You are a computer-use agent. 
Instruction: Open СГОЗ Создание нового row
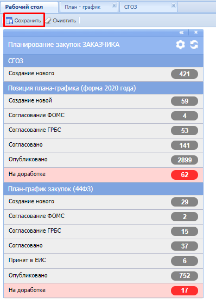103,74
